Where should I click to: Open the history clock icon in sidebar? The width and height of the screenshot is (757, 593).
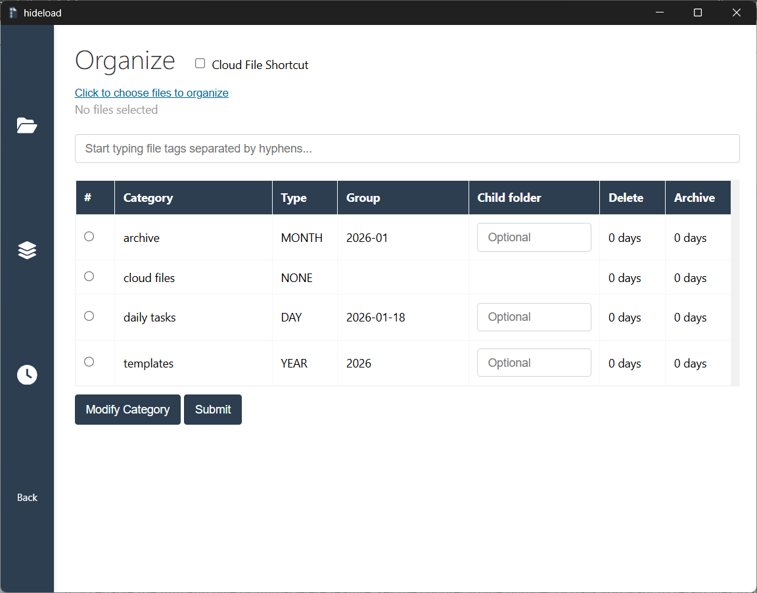27,375
